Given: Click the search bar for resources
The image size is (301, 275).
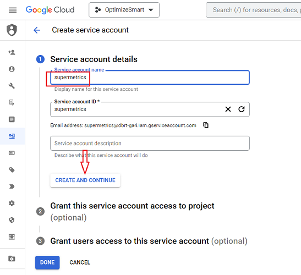Looking at the screenshot, I should tap(253, 10).
